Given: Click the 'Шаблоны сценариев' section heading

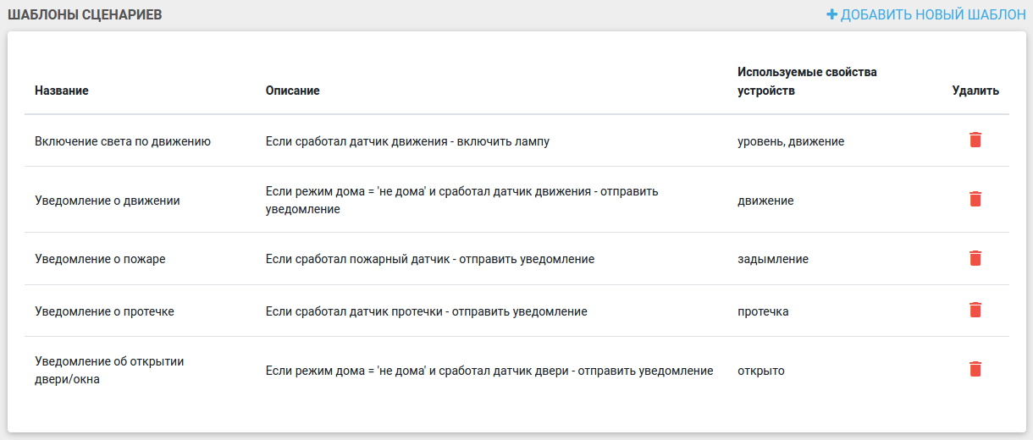Looking at the screenshot, I should pyautogui.click(x=85, y=14).
